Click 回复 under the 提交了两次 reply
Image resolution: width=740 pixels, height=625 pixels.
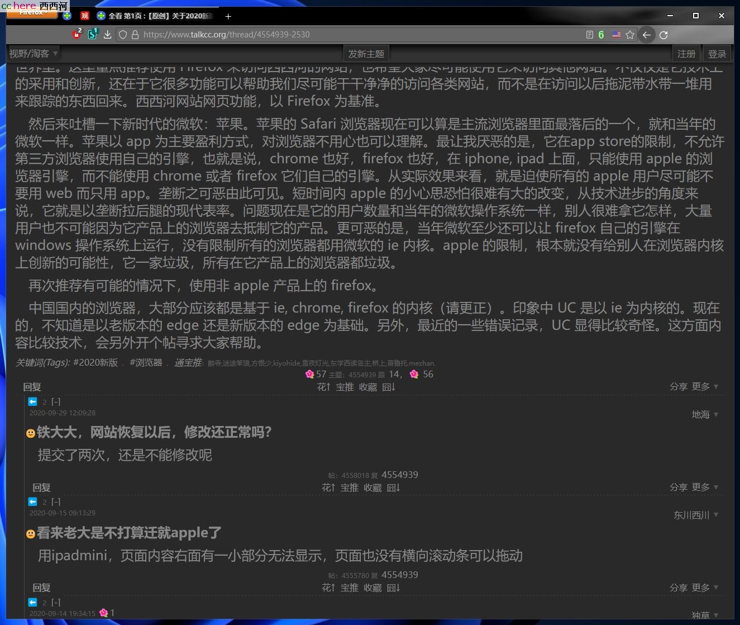[x=41, y=487]
